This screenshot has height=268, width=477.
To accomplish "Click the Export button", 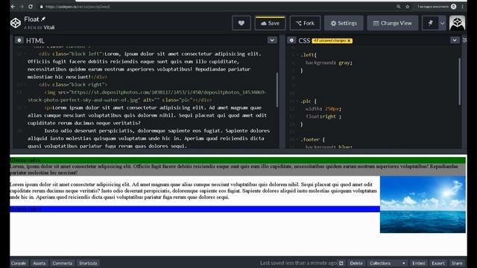I will [x=438, y=263].
